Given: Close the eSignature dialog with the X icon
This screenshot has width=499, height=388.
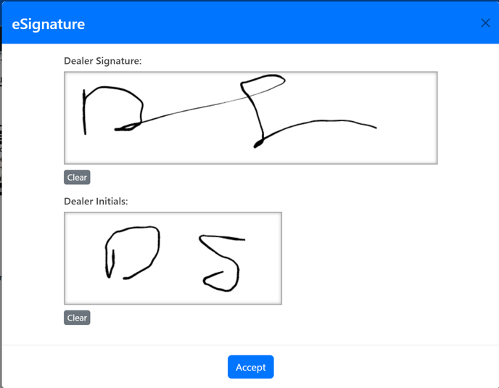Looking at the screenshot, I should 485,23.
